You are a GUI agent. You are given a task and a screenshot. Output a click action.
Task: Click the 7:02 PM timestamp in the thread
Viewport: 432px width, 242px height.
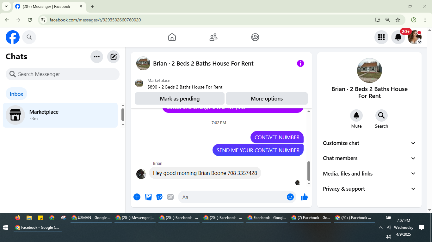pos(219,123)
